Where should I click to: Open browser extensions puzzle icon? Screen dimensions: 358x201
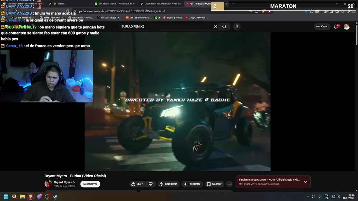[311, 11]
